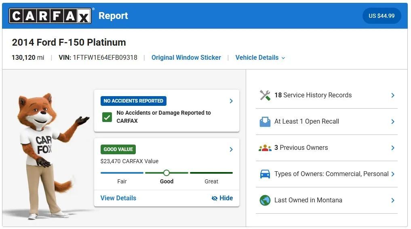The image size is (411, 229).
Task: Expand 3 Previous Owners chevron
Action: click(393, 148)
